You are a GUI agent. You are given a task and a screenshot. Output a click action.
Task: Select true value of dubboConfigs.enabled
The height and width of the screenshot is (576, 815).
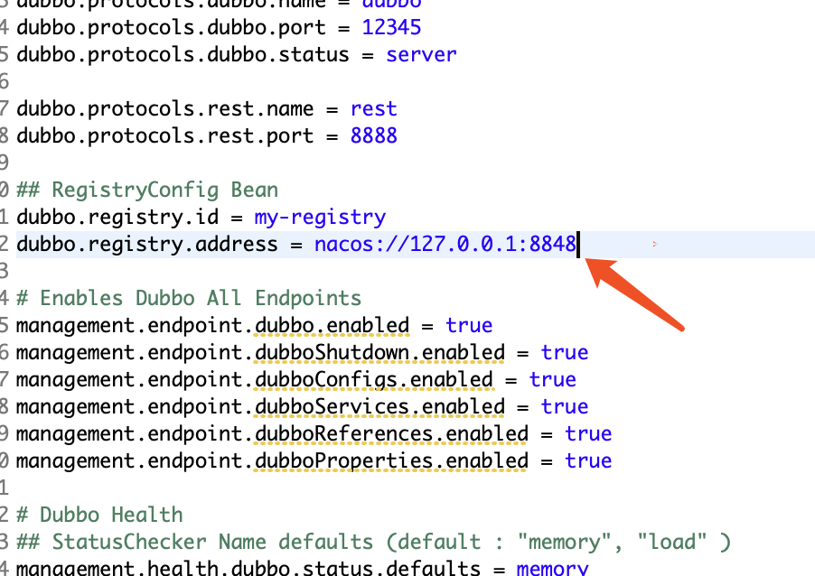coord(552,380)
